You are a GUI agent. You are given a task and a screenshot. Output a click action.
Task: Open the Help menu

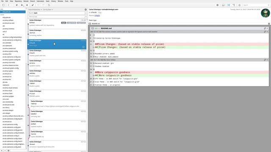click(72, 1)
